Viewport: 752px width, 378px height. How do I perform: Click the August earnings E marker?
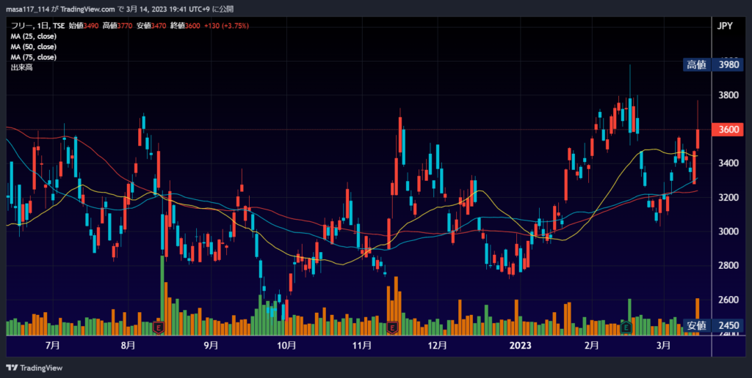pyautogui.click(x=159, y=327)
